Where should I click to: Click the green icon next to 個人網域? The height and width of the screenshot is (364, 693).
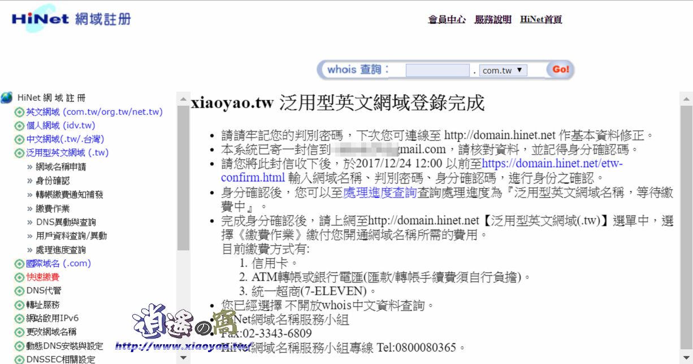click(19, 125)
